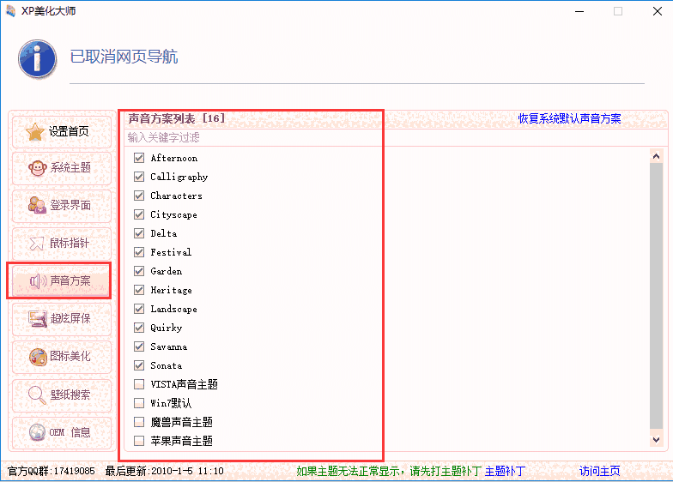The width and height of the screenshot is (673, 482).
Task: Click the XP美化大师 title bar app icon
Action: pyautogui.click(x=10, y=10)
